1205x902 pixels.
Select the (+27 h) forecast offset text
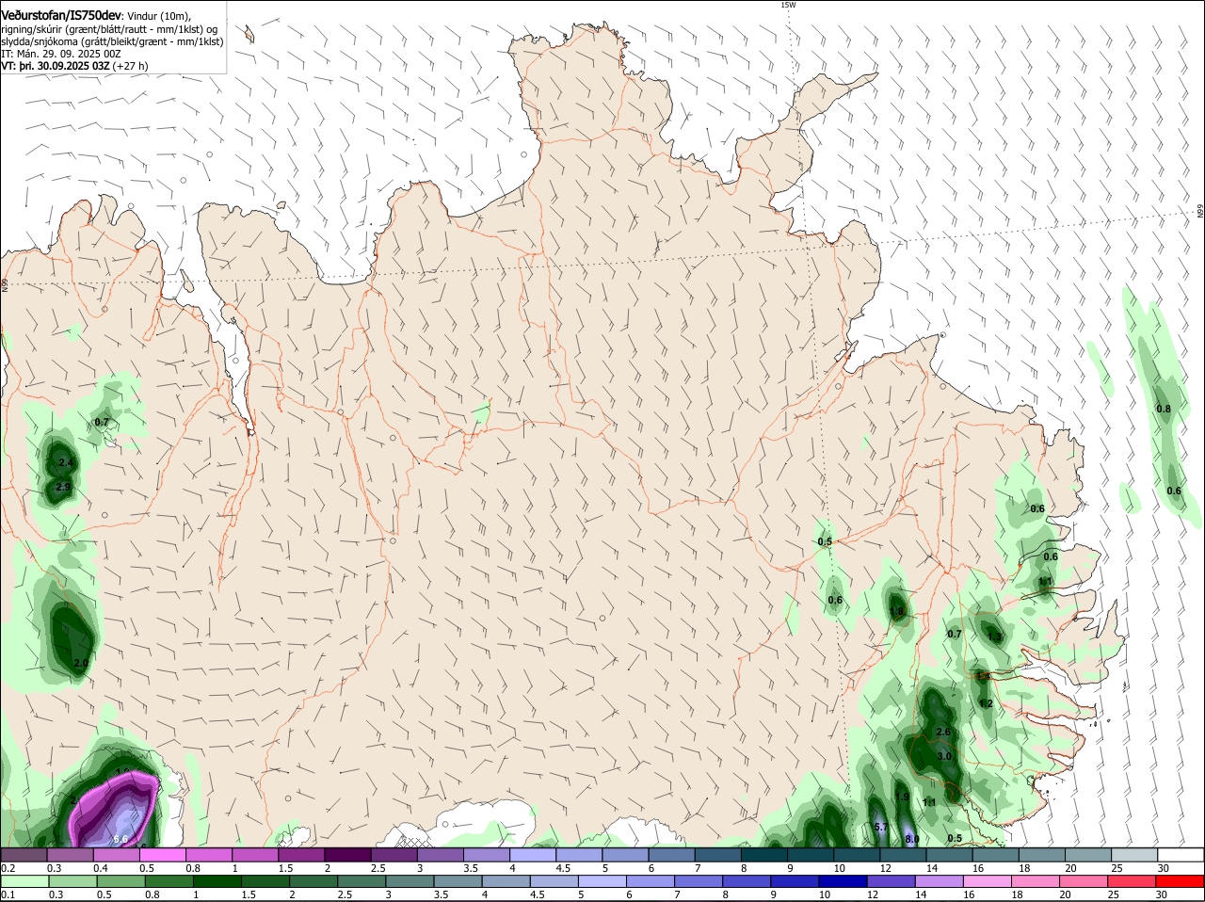tap(131, 66)
